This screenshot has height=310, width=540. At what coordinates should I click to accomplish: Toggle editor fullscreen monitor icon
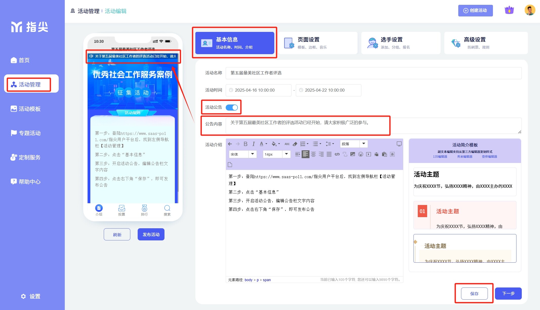coord(399,144)
